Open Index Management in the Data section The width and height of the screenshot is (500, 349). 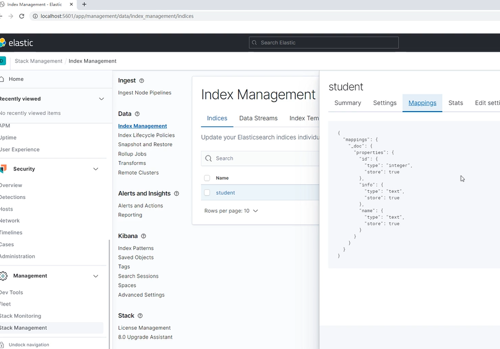click(142, 126)
